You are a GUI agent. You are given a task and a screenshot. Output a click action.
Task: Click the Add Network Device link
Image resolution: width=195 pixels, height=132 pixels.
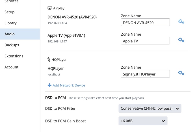(69, 85)
